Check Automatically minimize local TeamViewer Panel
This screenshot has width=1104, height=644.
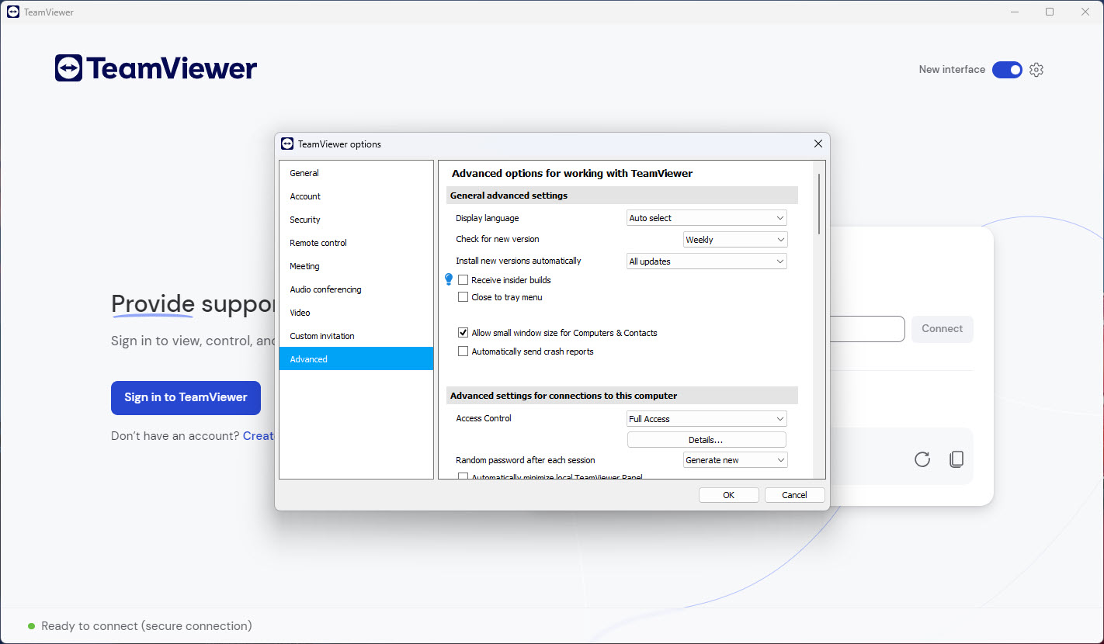[463, 477]
